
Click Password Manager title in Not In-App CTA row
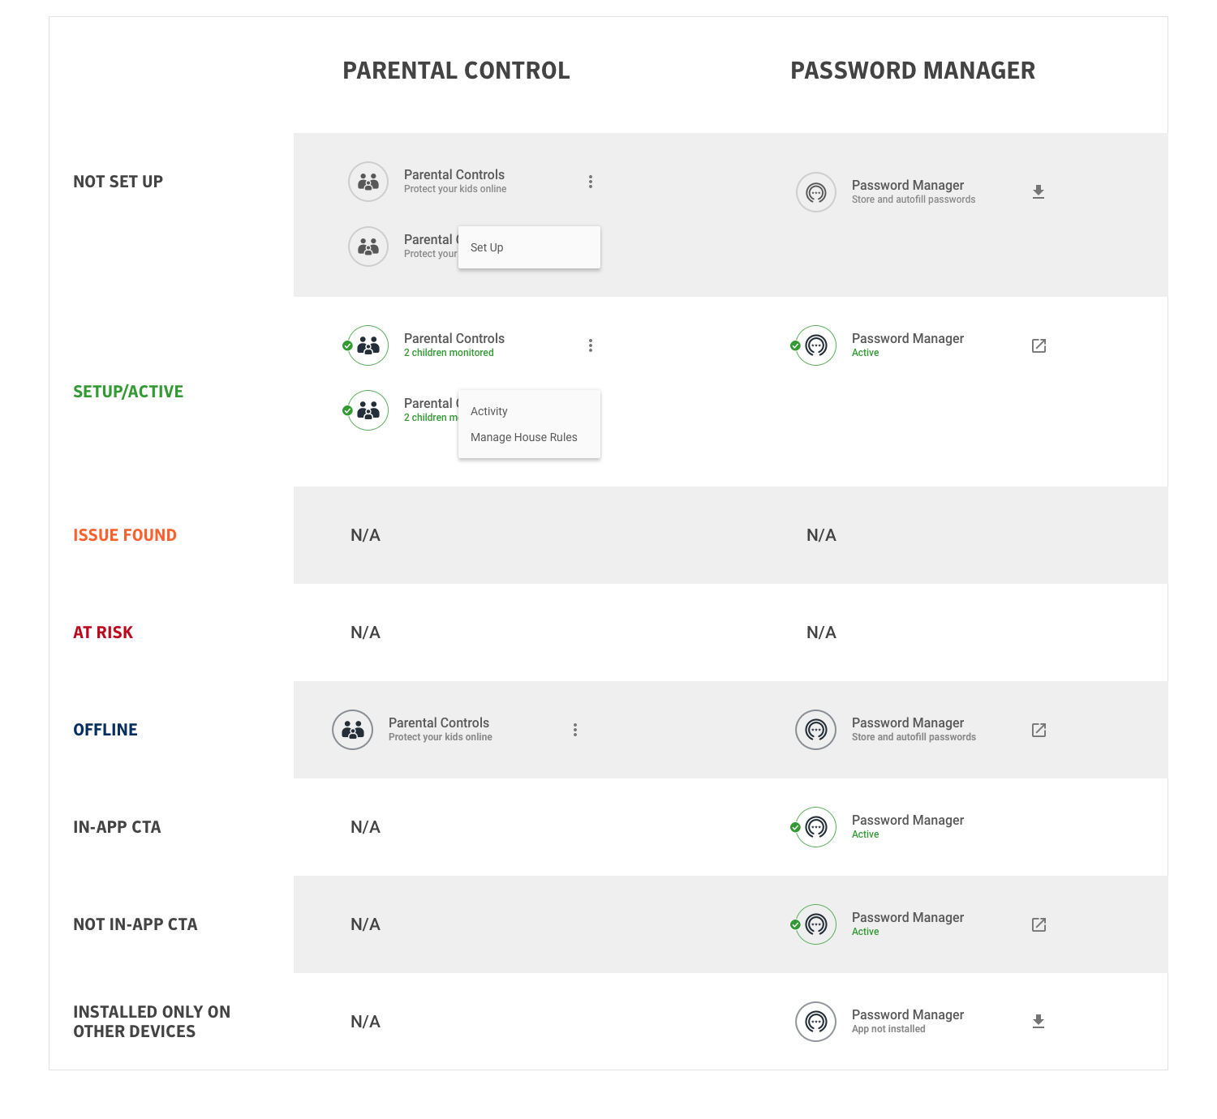(x=908, y=917)
